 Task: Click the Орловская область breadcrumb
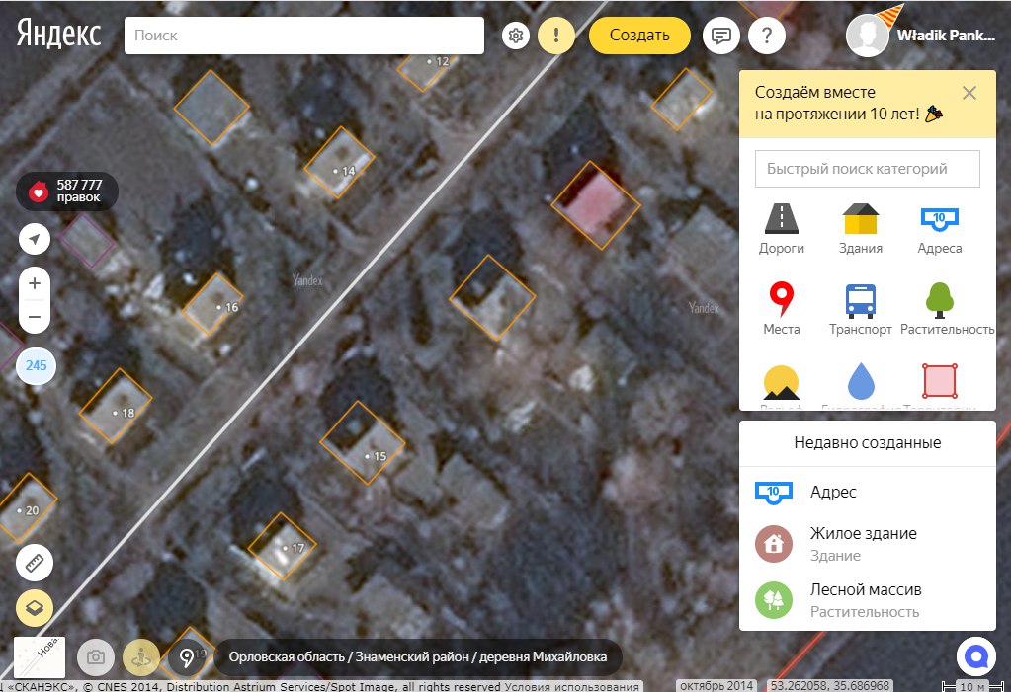[287, 657]
